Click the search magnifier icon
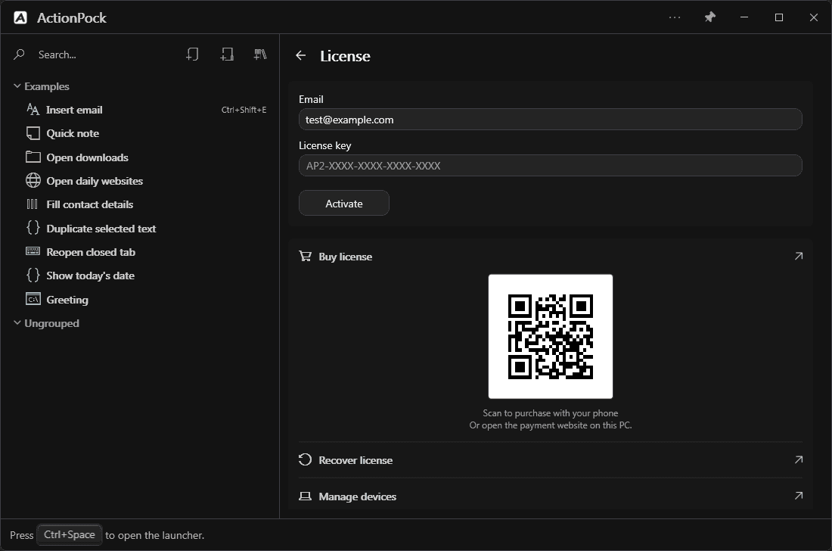Image resolution: width=832 pixels, height=551 pixels. click(x=19, y=54)
